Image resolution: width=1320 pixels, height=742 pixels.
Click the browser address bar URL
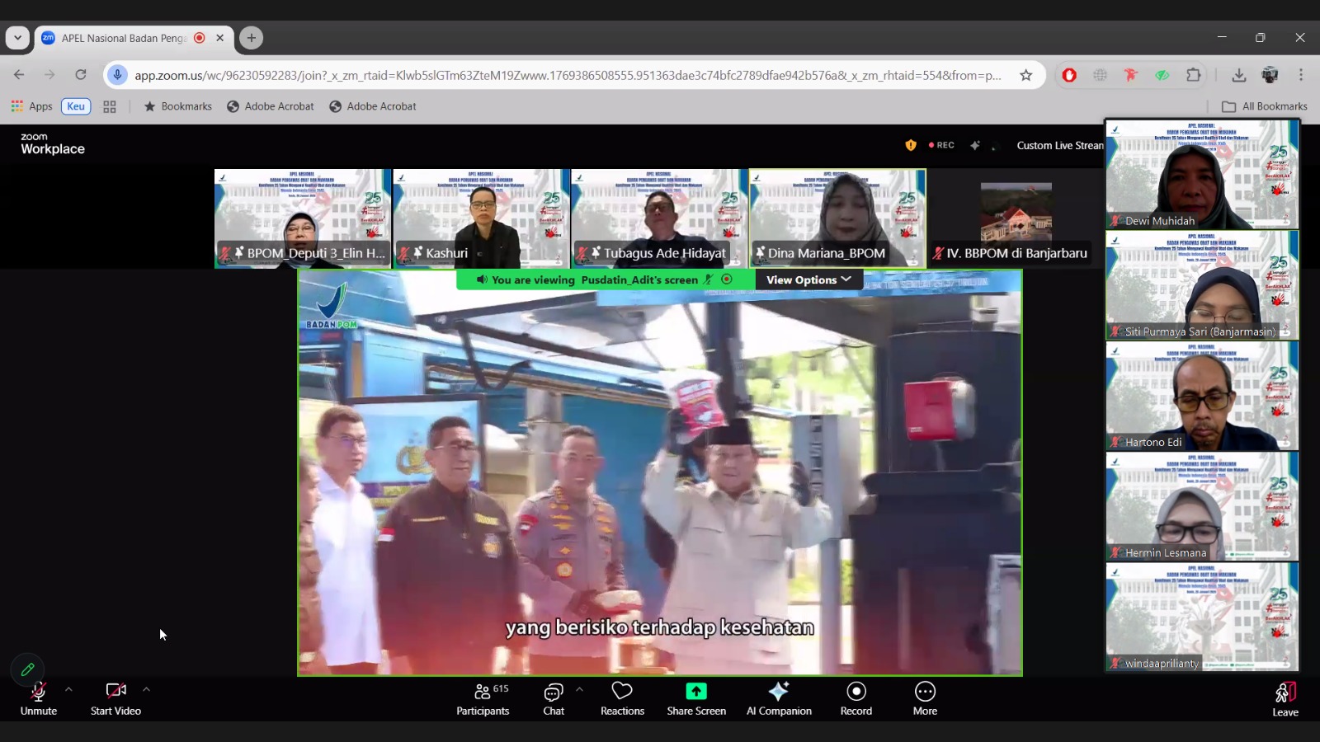click(568, 75)
